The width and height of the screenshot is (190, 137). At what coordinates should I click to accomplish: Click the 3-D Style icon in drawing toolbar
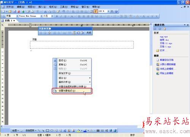click(x=115, y=131)
